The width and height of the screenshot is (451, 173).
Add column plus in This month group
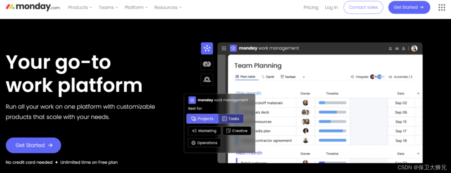(418, 93)
